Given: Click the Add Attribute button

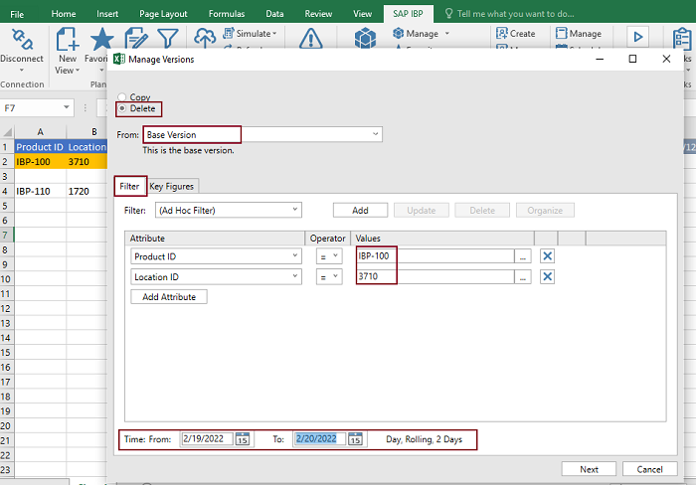Looking at the screenshot, I should click(169, 297).
